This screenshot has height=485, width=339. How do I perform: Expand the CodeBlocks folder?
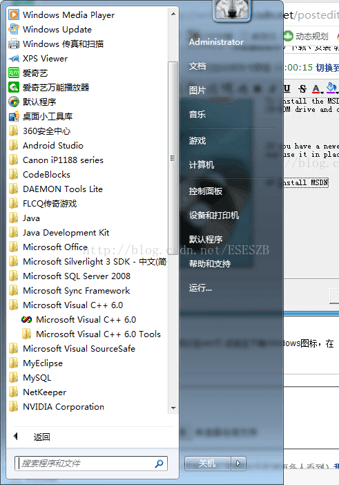tap(46, 175)
